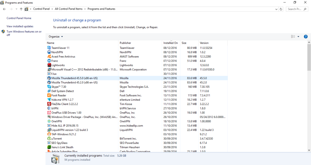The height and width of the screenshot is (165, 311).
Task: Click the TeamViewer 11 program icon
Action: (49, 48)
